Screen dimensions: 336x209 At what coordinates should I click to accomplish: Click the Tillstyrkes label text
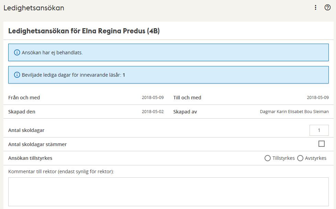[x=283, y=158]
